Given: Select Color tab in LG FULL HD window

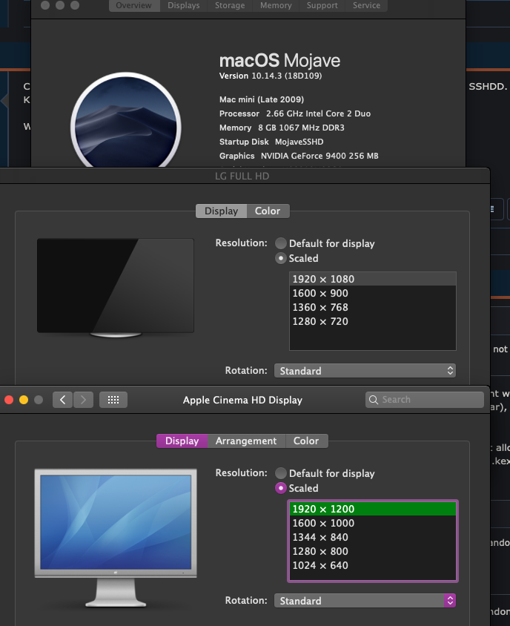Looking at the screenshot, I should pos(268,211).
